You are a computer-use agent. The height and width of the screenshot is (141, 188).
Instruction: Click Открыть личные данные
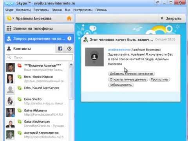[128, 80]
